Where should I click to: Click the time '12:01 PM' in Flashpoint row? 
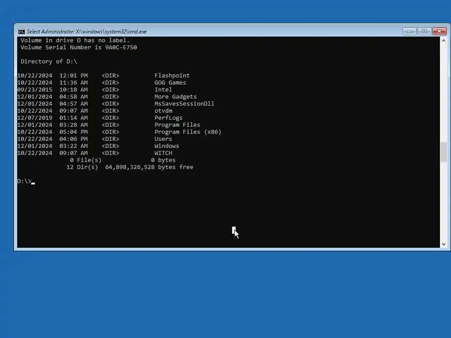[74, 76]
